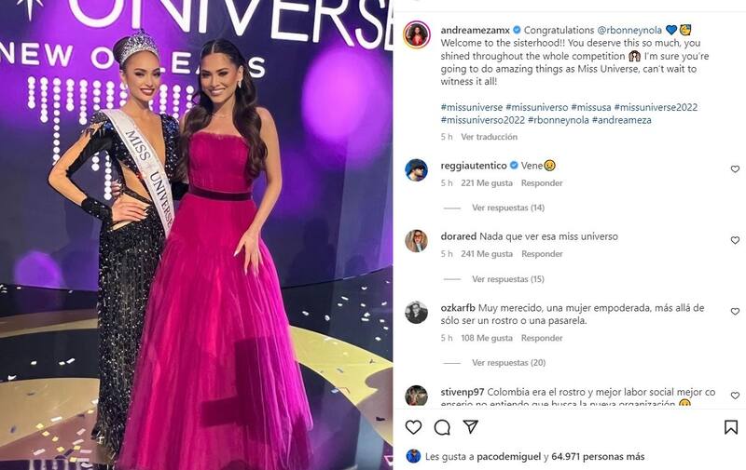The height and width of the screenshot is (470, 746).
Task: Like reggiautentico's comment
Action: tap(735, 169)
